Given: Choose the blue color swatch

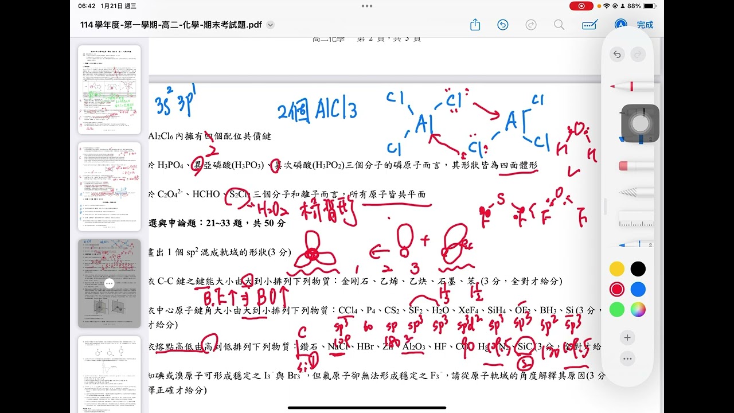Looking at the screenshot, I should (638, 289).
